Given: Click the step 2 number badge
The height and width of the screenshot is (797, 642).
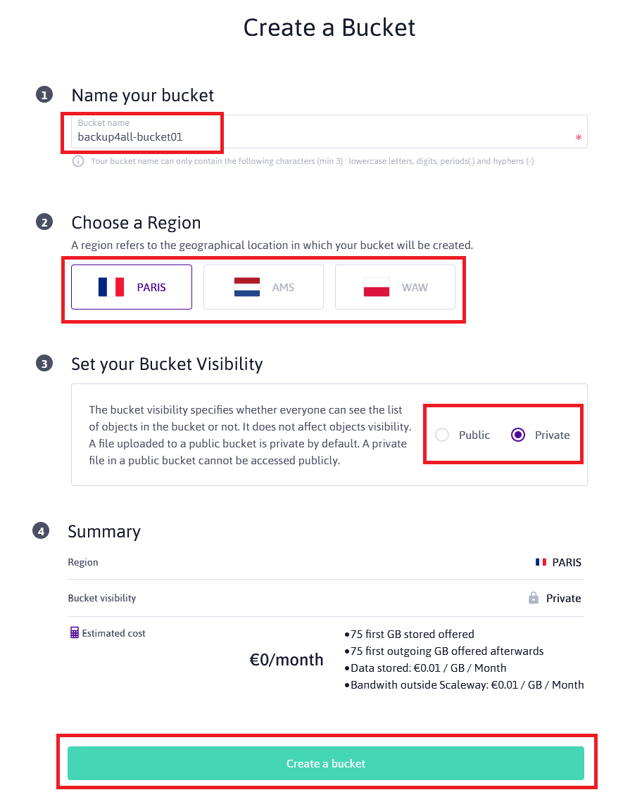Looking at the screenshot, I should click(x=44, y=222).
